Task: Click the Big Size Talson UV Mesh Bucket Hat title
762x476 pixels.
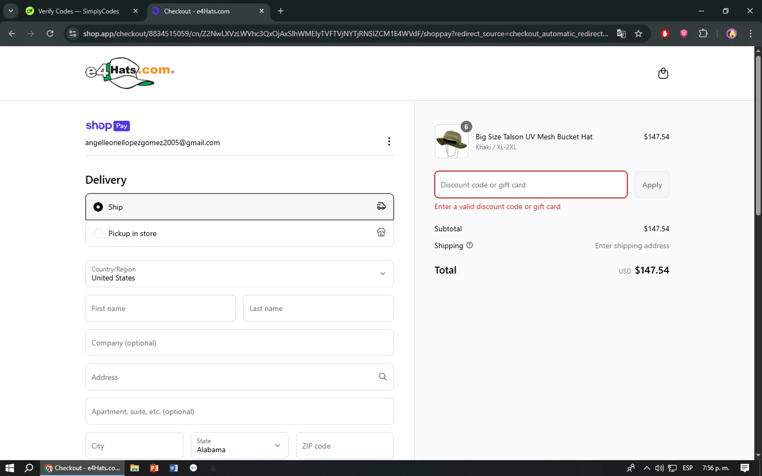Action: (x=534, y=137)
